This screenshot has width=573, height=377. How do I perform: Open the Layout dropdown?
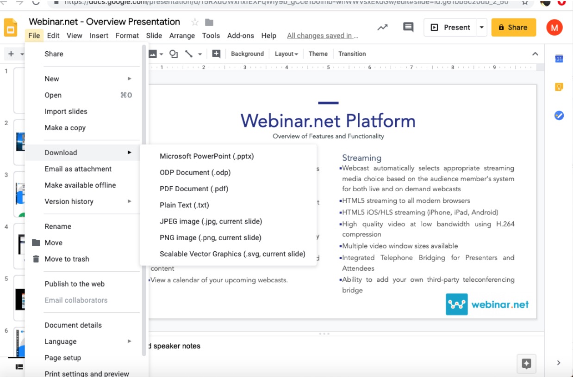[x=286, y=54]
